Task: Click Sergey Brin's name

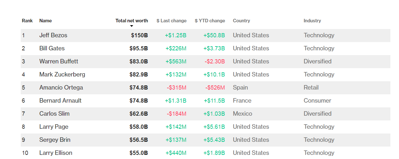Action: (55, 140)
